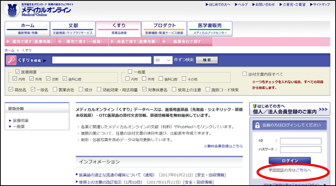
Task: Open the ご意見・ご要望 link
Action: [x=292, y=5]
